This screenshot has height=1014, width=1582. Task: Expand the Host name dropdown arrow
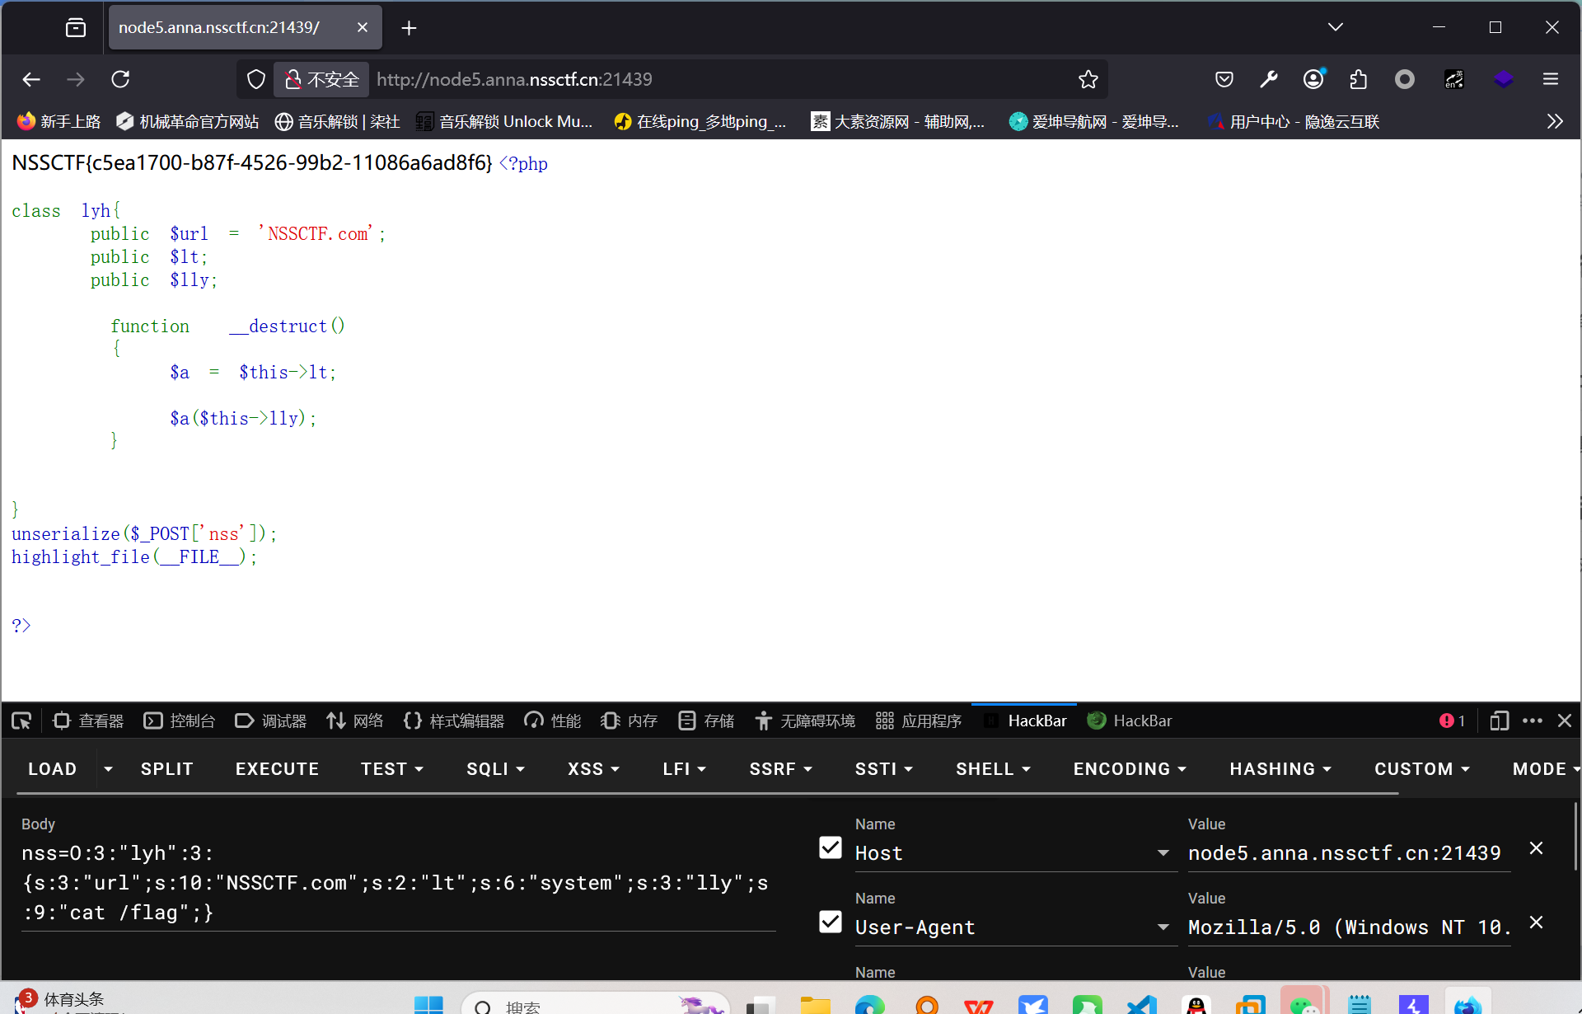1163,853
